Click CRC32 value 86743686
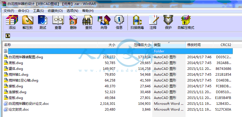 click(223, 69)
